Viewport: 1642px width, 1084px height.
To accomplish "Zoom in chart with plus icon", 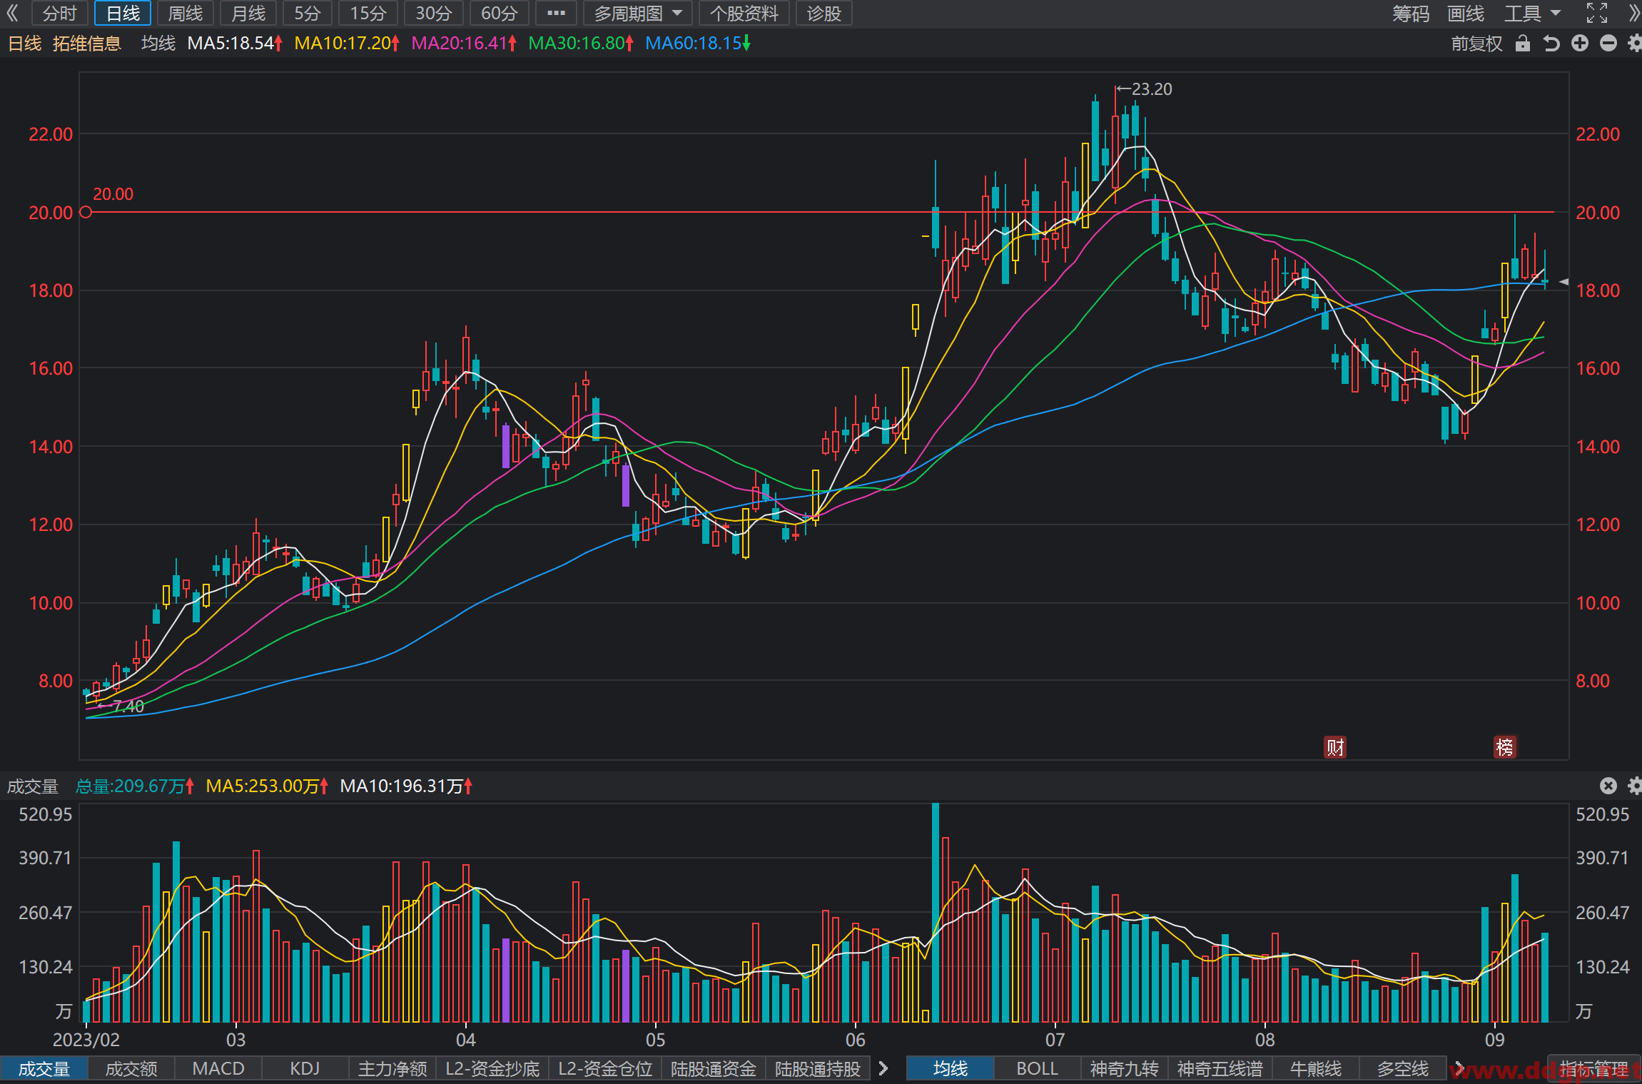I will pos(1580,44).
